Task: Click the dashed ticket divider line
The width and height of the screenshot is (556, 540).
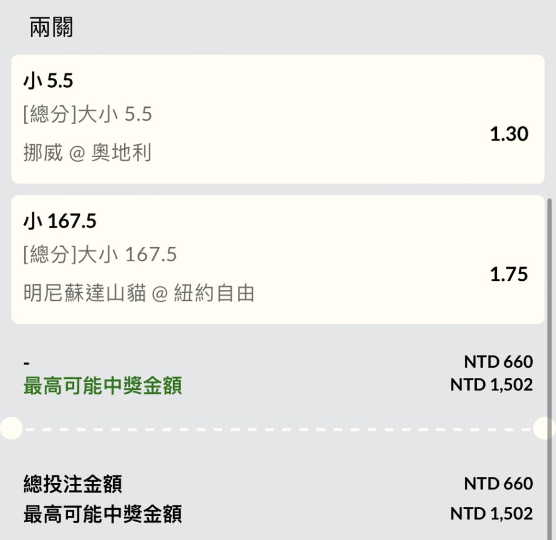Action: click(x=278, y=429)
